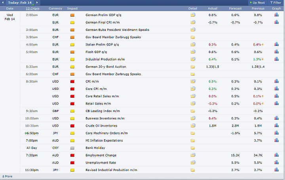The width and height of the screenshot is (285, 180).
Task: Show graph for Italian Prelim GDP q/q
Action: pyautogui.click(x=276, y=44)
